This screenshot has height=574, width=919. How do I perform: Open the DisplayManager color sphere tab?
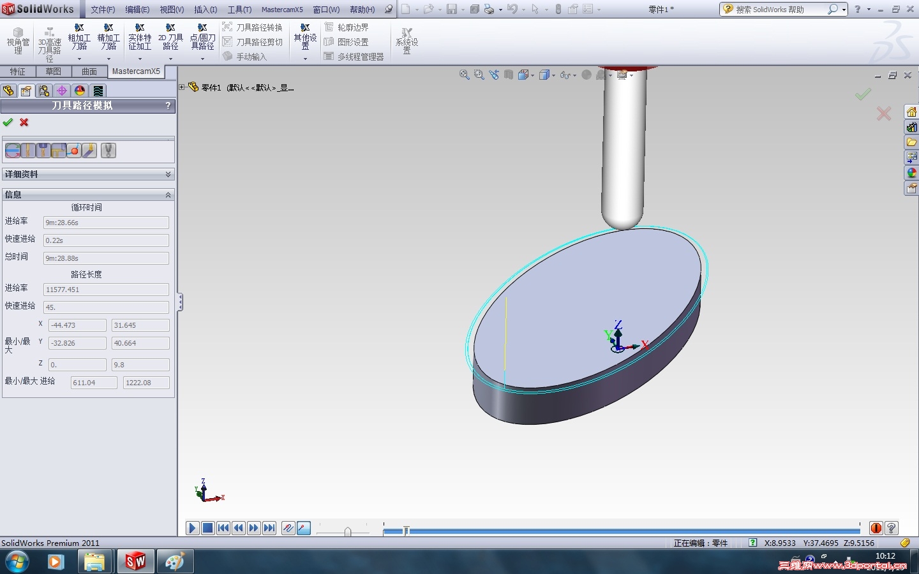point(80,91)
